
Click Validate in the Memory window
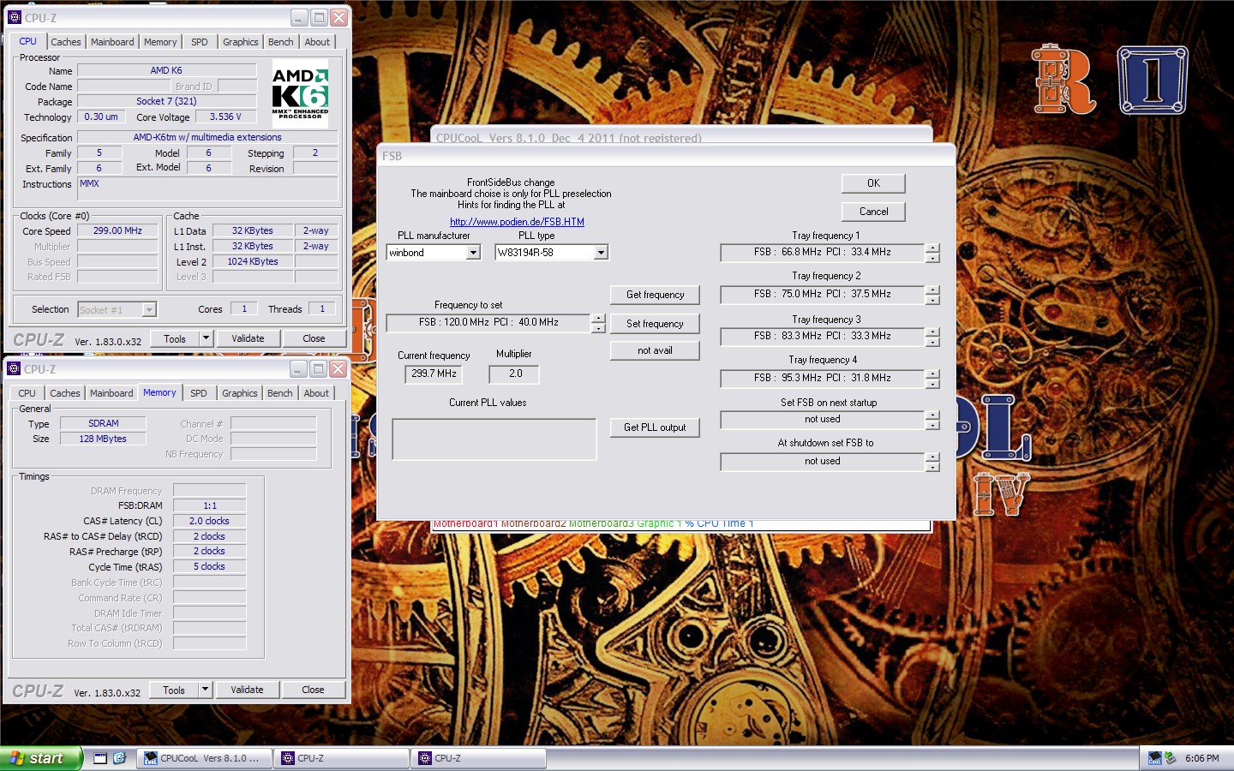(x=247, y=690)
